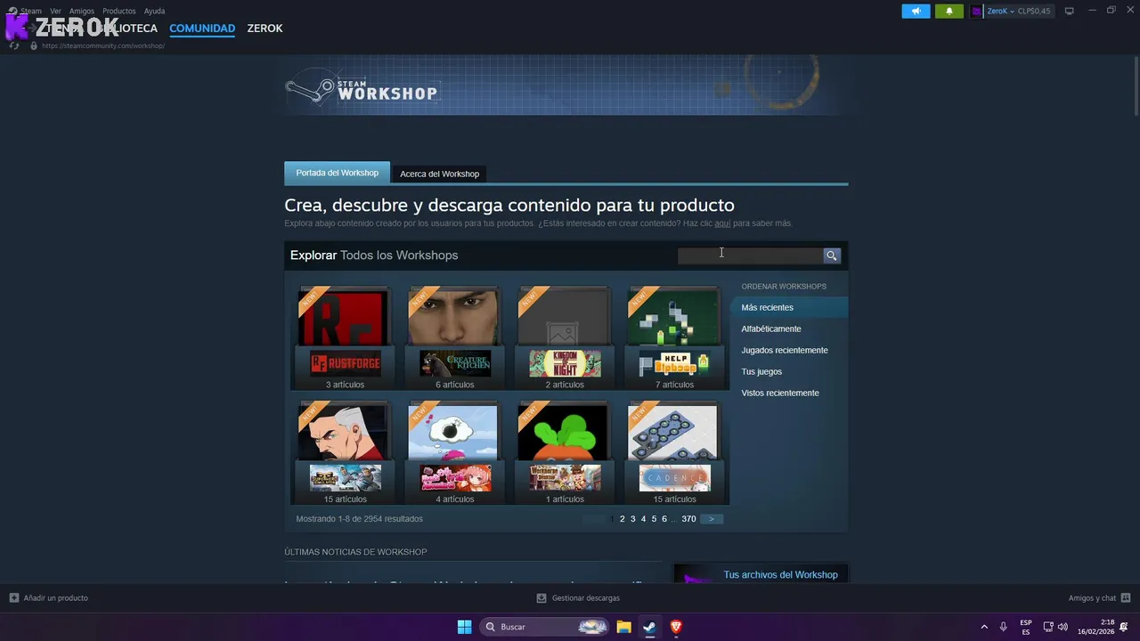The image size is (1140, 641).
Task: Open the Ver menu
Action: click(55, 12)
